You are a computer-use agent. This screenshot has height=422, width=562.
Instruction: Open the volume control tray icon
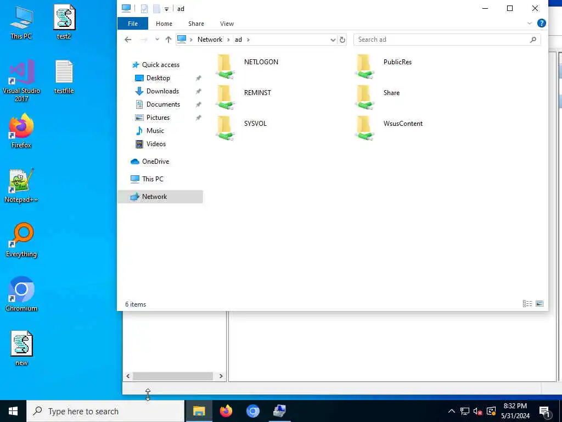pos(478,411)
